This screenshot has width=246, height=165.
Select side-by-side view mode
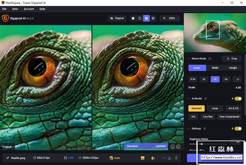coord(146,18)
